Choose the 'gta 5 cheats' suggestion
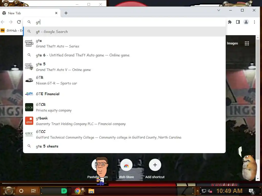Image resolution: width=262 pixels, height=196 pixels. [124, 146]
